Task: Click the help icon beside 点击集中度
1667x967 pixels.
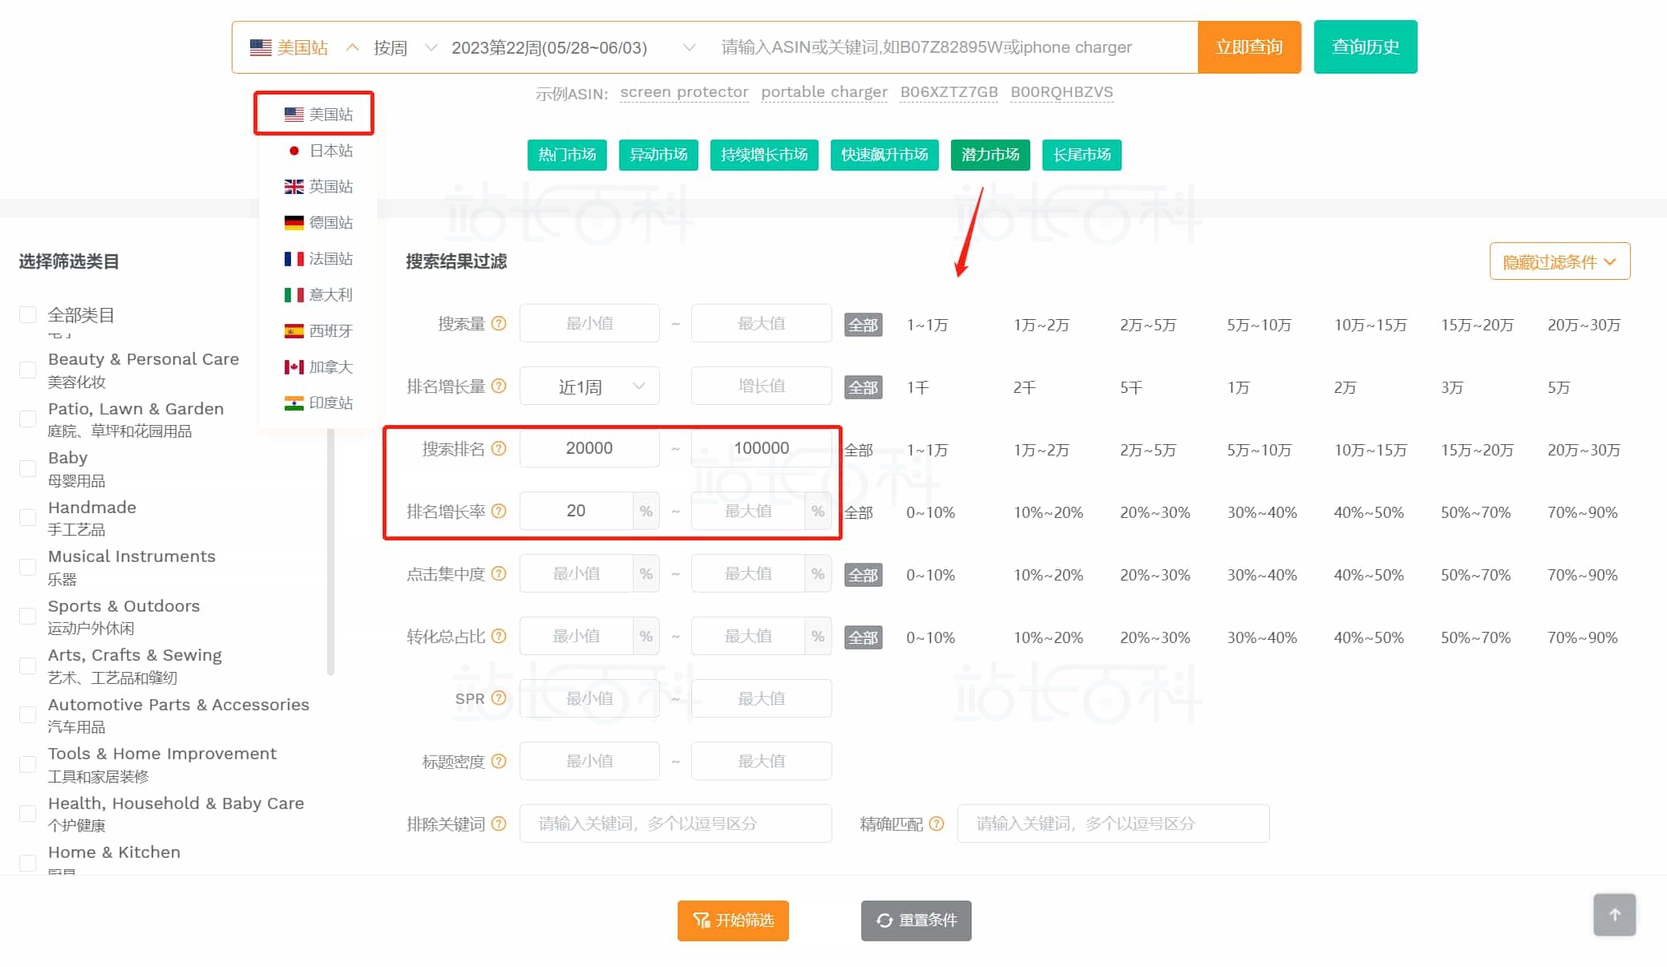Action: tap(499, 573)
